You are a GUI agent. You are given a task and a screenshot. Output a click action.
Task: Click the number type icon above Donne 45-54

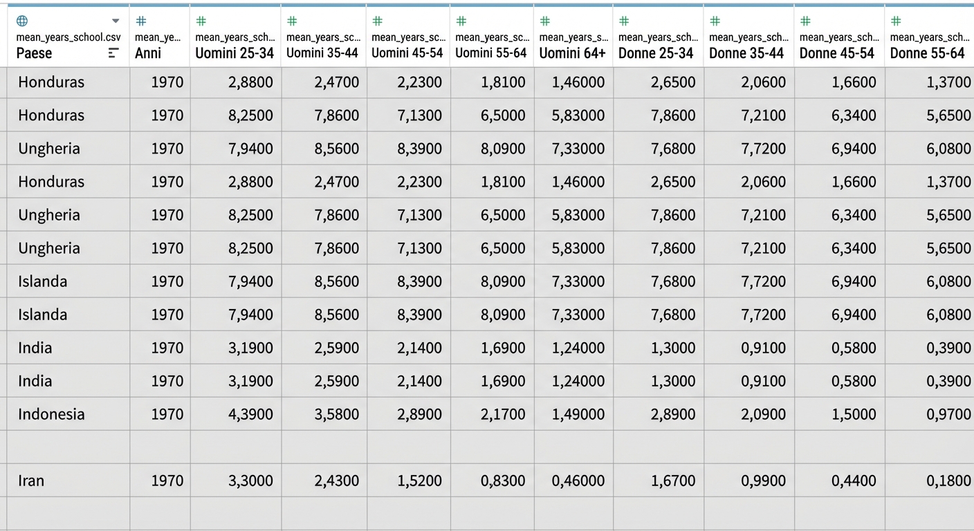pyautogui.click(x=805, y=21)
